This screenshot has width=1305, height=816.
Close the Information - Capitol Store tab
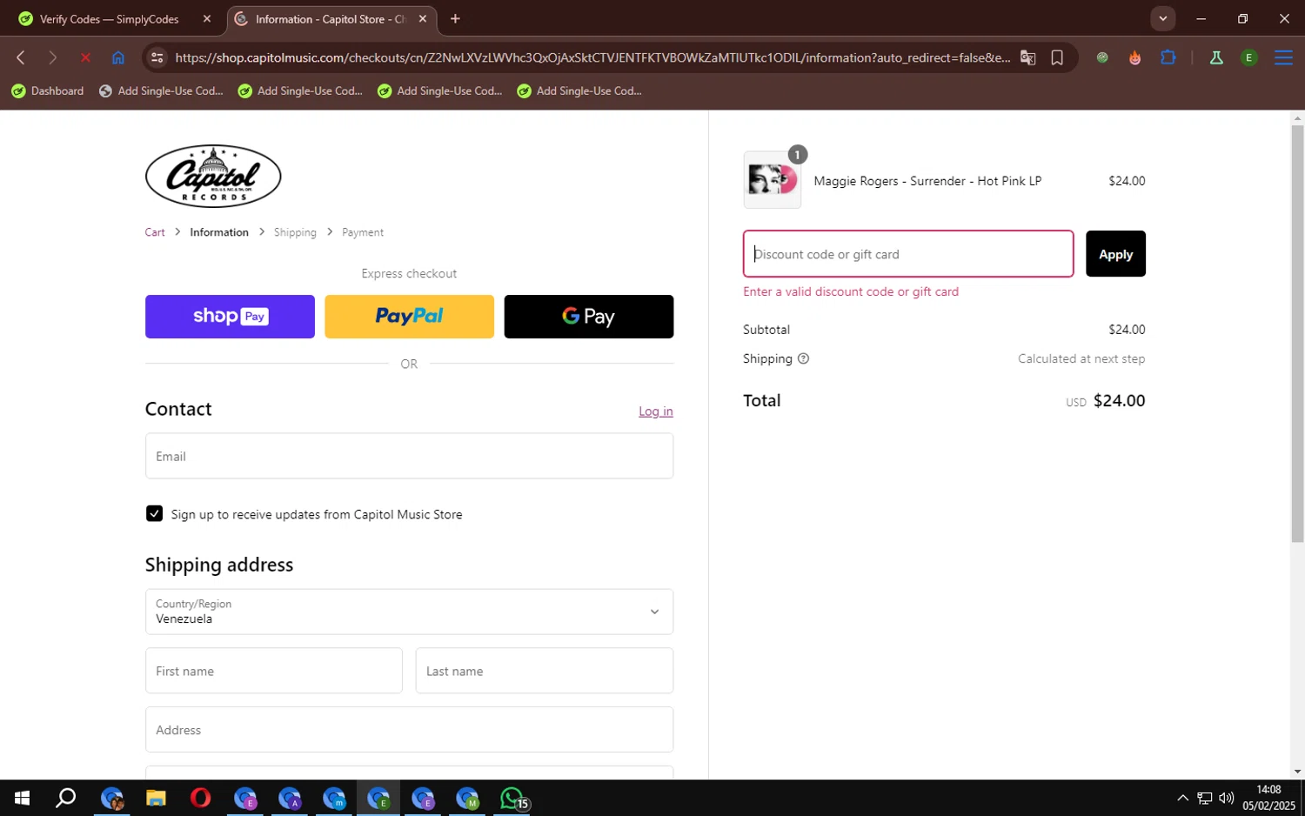click(x=423, y=18)
